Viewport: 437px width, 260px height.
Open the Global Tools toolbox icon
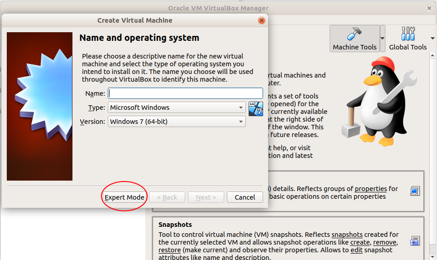pos(408,34)
